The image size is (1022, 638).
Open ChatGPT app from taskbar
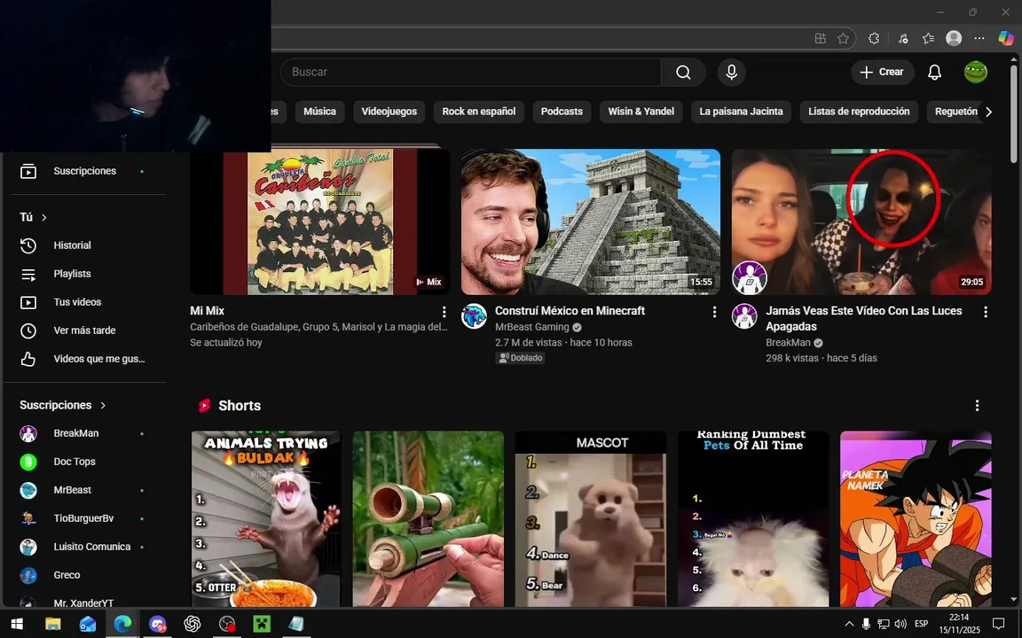tap(192, 624)
